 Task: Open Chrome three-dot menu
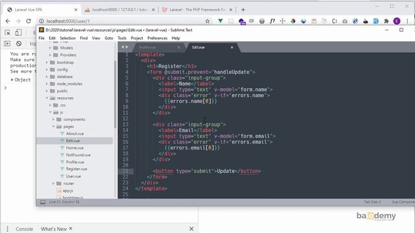[407, 21]
